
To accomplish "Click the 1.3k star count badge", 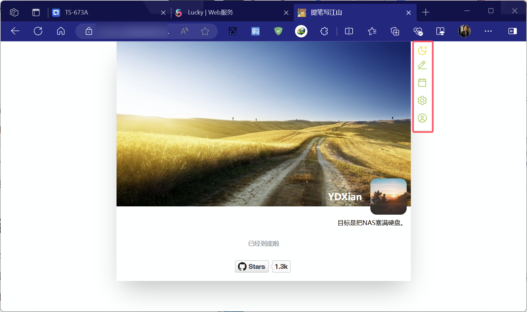I will coord(281,266).
